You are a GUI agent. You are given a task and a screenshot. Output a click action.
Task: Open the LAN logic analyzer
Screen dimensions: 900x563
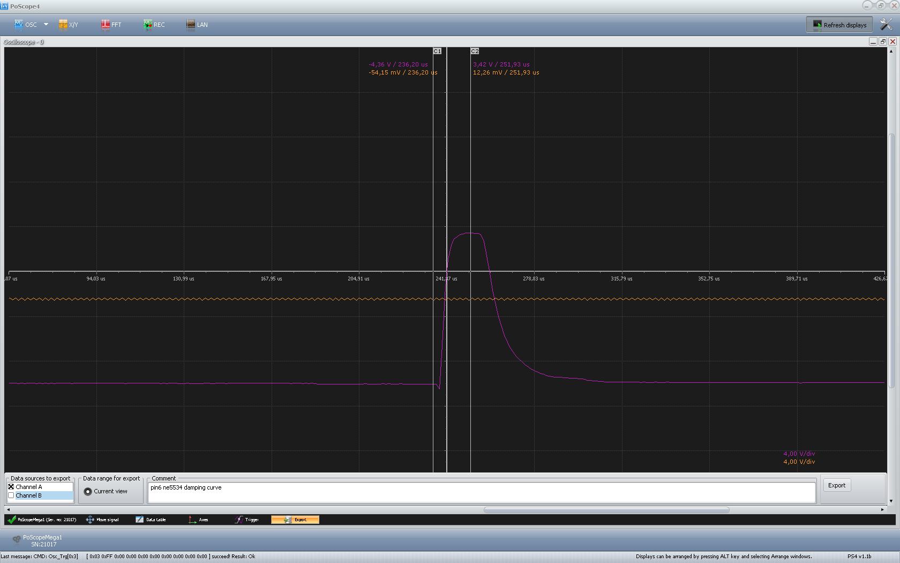197,25
